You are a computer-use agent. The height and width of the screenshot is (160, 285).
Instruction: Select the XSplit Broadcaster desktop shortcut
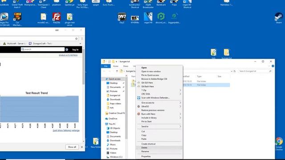click(148, 4)
